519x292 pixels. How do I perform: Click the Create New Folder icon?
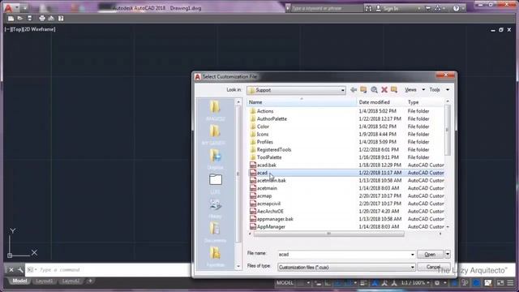pyautogui.click(x=394, y=90)
